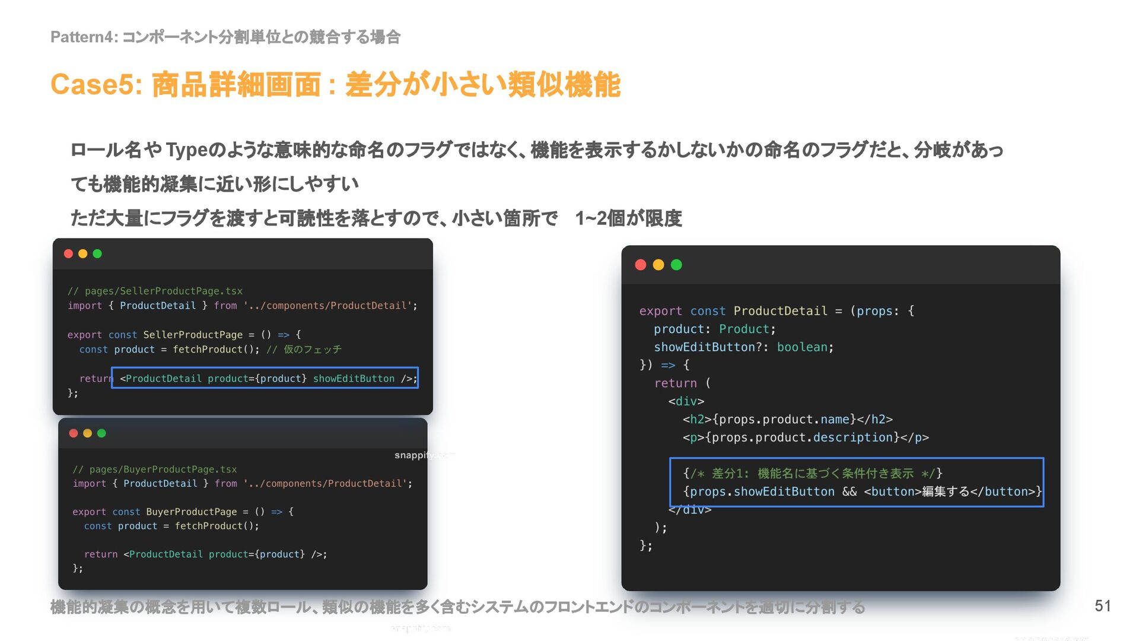1139x641 pixels.
Task: Click green dot on ProductDetail code window
Action: (676, 265)
